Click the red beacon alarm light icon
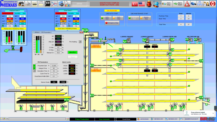The width and height of the screenshot is (217, 122). 149,4
